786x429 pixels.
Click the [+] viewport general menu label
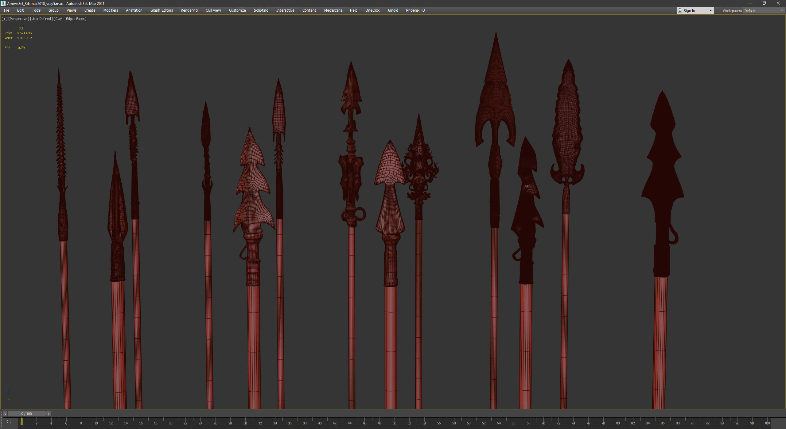pyautogui.click(x=4, y=19)
